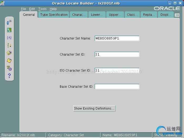The image size is (184, 138).
Task: Click the 'ISO Character Set ID:' label
Action: pyautogui.click(x=75, y=71)
